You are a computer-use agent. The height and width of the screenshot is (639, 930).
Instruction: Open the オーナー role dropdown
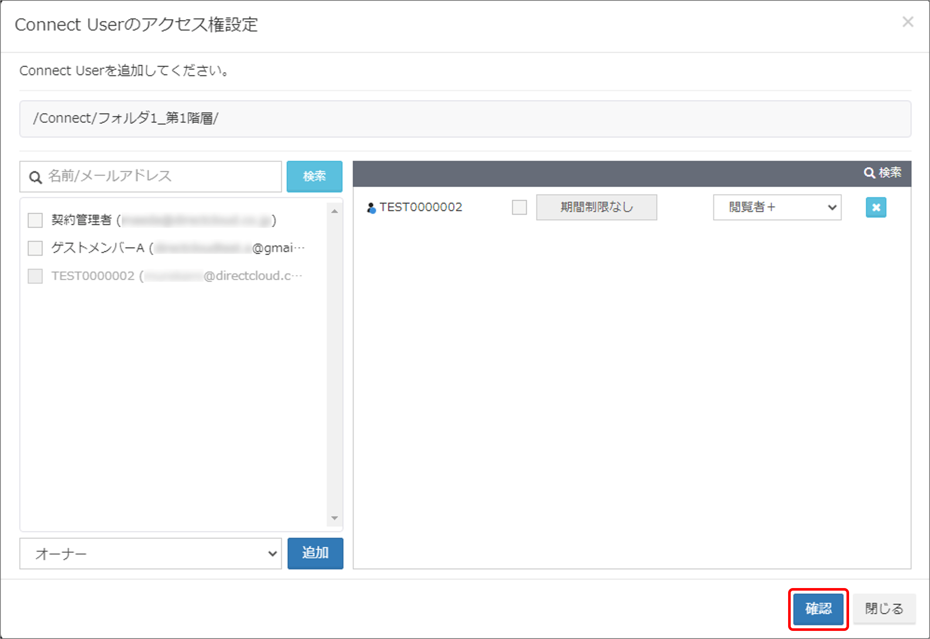pyautogui.click(x=151, y=554)
